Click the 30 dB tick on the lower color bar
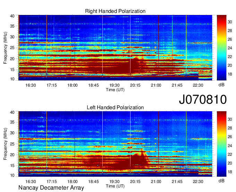The height and width of the screenshot is (192, 236). 230,119
